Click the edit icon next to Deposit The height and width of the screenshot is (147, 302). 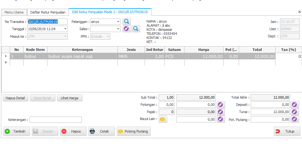pyautogui.click(x=295, y=105)
